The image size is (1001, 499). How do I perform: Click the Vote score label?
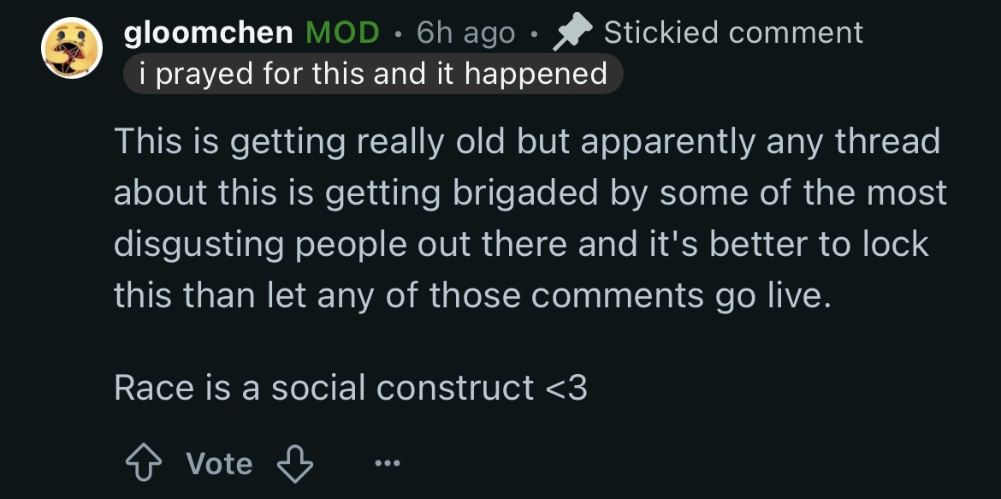(219, 463)
